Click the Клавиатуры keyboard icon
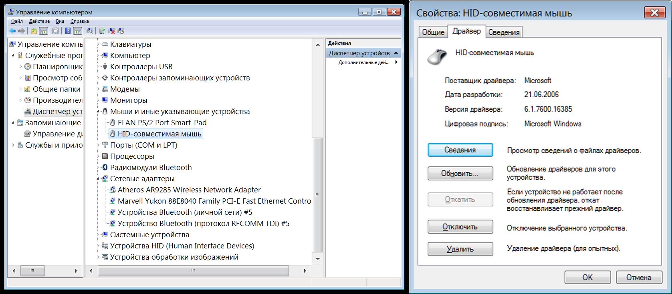The image size is (672, 294). (x=105, y=44)
